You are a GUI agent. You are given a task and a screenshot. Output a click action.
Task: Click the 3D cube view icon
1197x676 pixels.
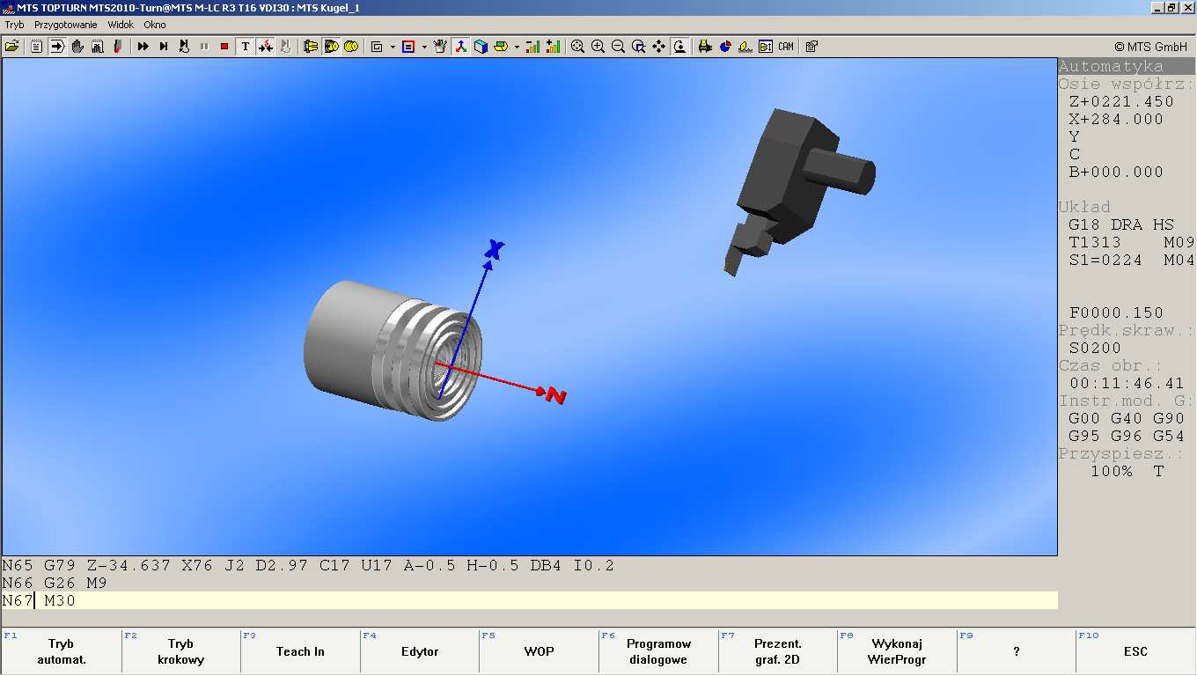[x=481, y=47]
